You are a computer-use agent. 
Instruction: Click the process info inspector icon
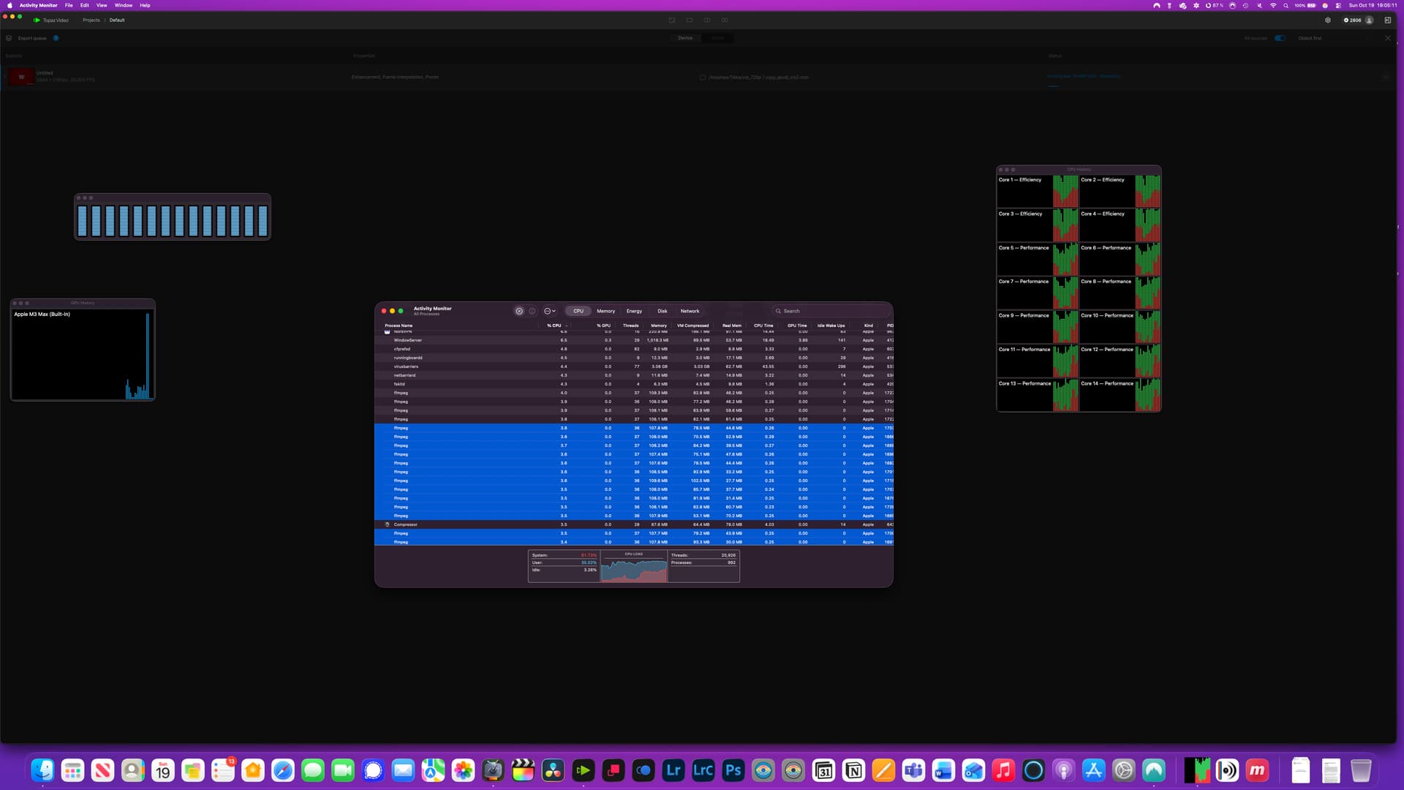tap(532, 311)
